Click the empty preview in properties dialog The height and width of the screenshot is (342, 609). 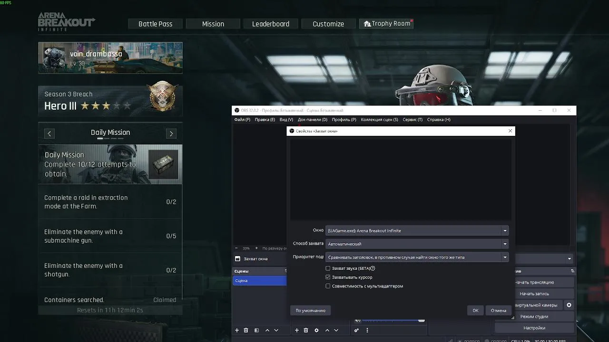401,179
